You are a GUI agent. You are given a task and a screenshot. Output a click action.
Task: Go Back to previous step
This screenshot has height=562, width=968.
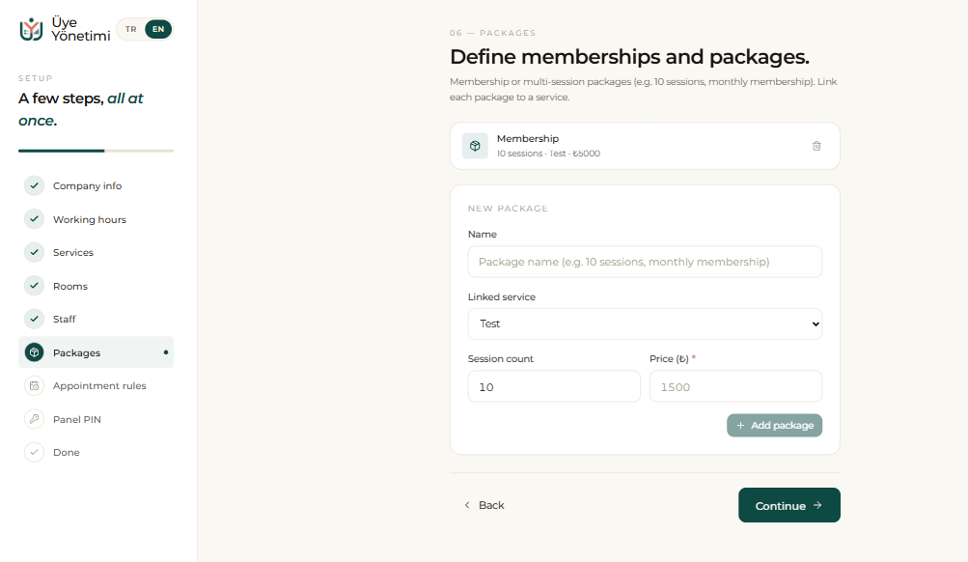[x=484, y=505]
